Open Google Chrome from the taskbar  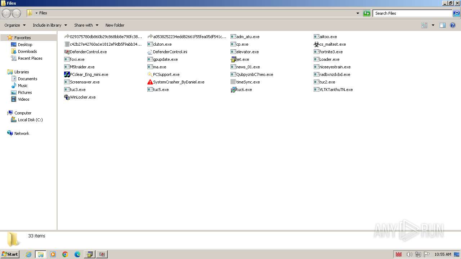coord(65,254)
